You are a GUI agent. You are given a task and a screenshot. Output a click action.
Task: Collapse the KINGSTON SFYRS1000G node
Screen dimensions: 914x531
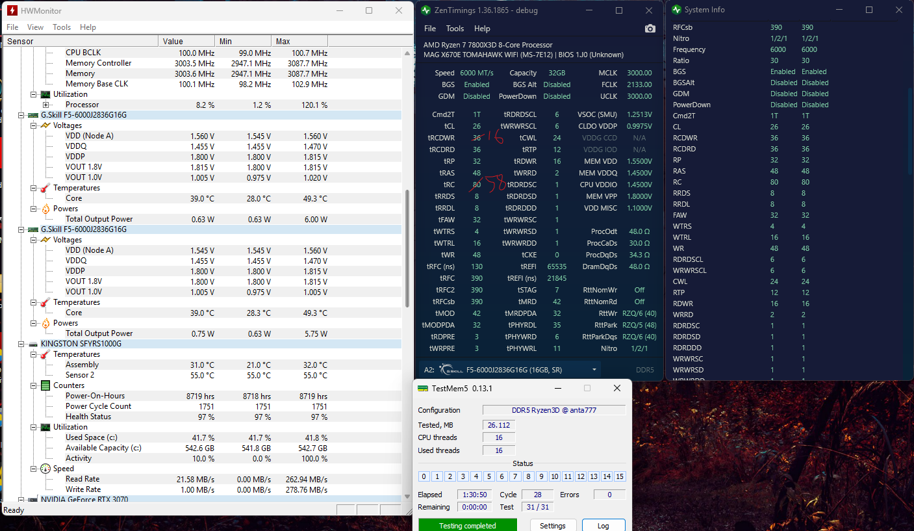pyautogui.click(x=21, y=344)
